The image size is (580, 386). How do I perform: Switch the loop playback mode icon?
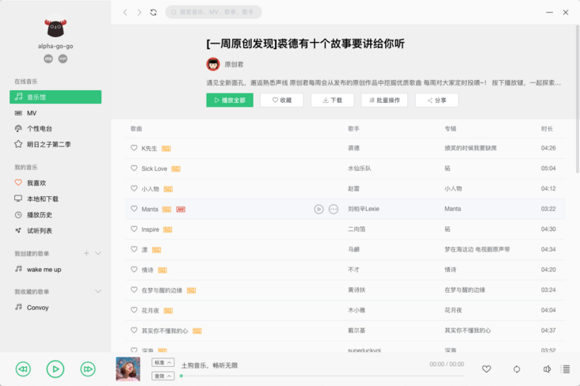517,369
